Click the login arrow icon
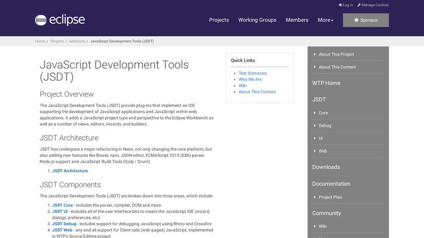This screenshot has height=238, width=424. (340, 5)
